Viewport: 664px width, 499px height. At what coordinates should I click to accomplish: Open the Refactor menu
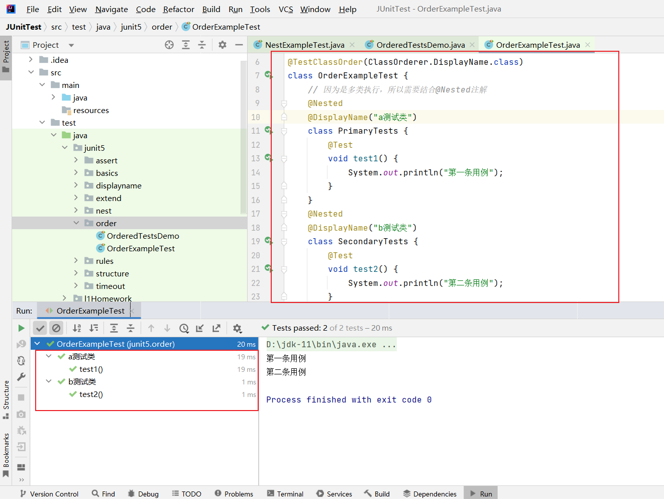[x=178, y=9]
